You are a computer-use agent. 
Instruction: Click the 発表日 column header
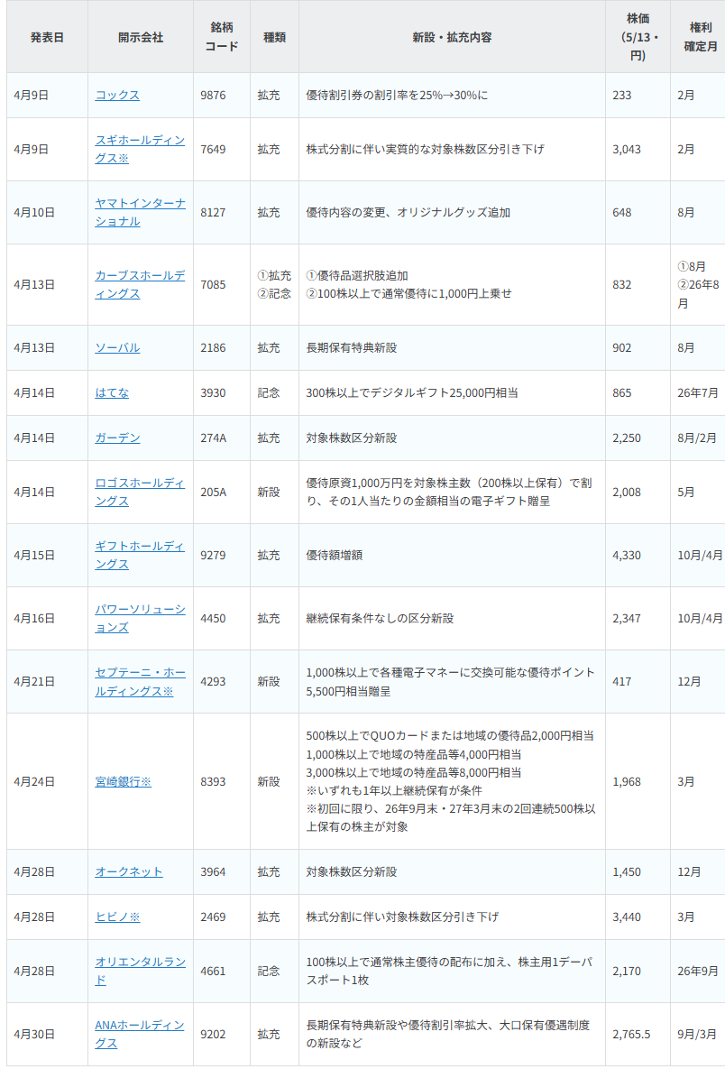tap(47, 37)
